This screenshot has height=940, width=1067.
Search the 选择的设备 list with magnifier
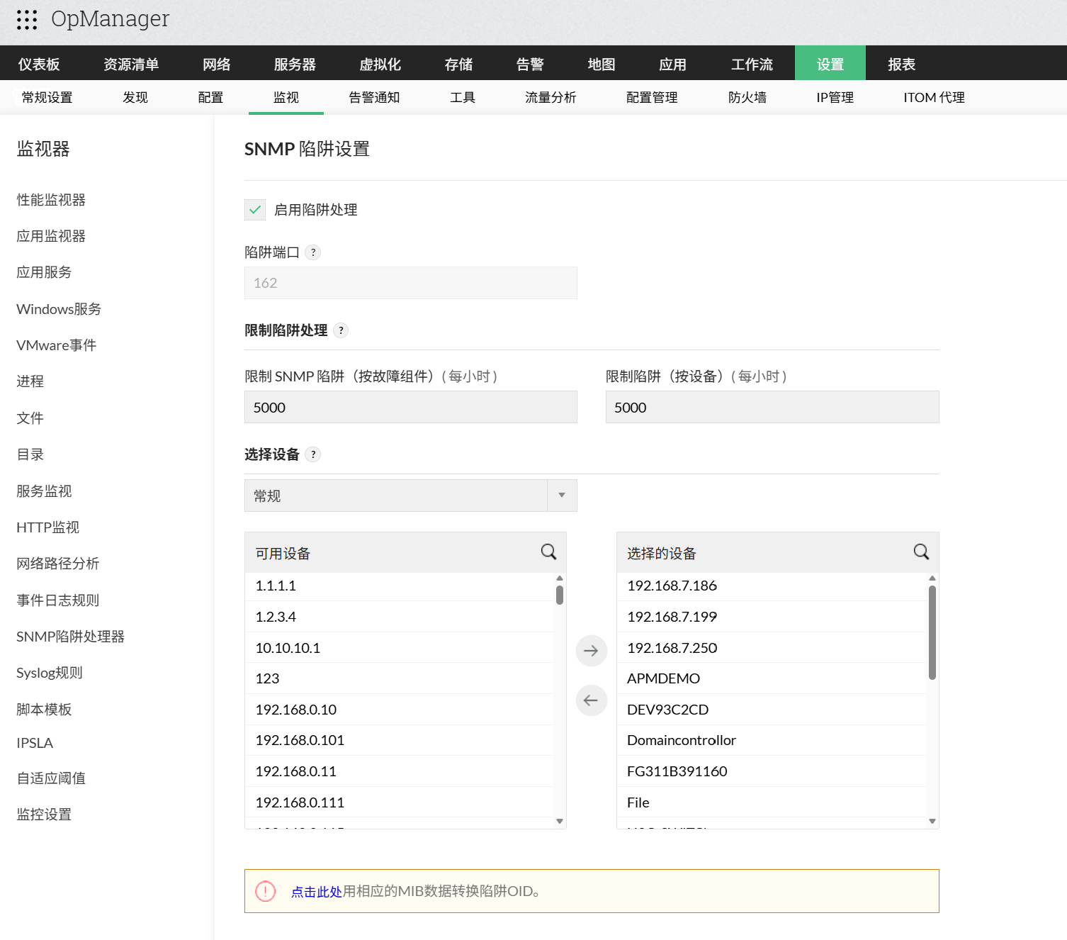(921, 552)
